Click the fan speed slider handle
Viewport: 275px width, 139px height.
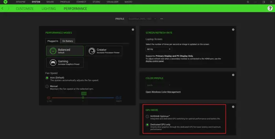click(x=83, y=98)
